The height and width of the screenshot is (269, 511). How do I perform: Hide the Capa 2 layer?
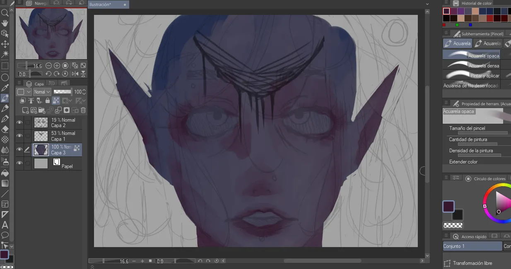click(19, 122)
